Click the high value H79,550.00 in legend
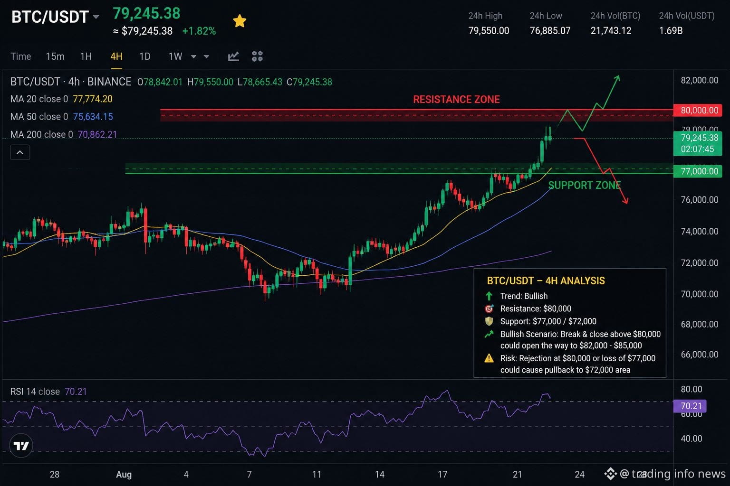Screen dimensions: 730x486 [x=210, y=82]
